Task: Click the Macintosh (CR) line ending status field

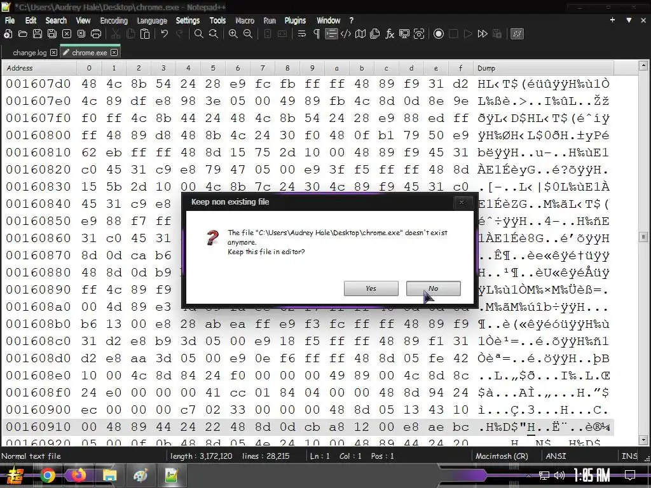Action: point(502,456)
